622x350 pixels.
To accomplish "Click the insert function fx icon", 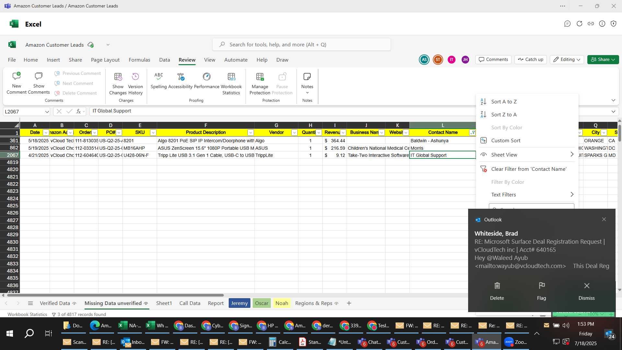I will click(x=78, y=111).
